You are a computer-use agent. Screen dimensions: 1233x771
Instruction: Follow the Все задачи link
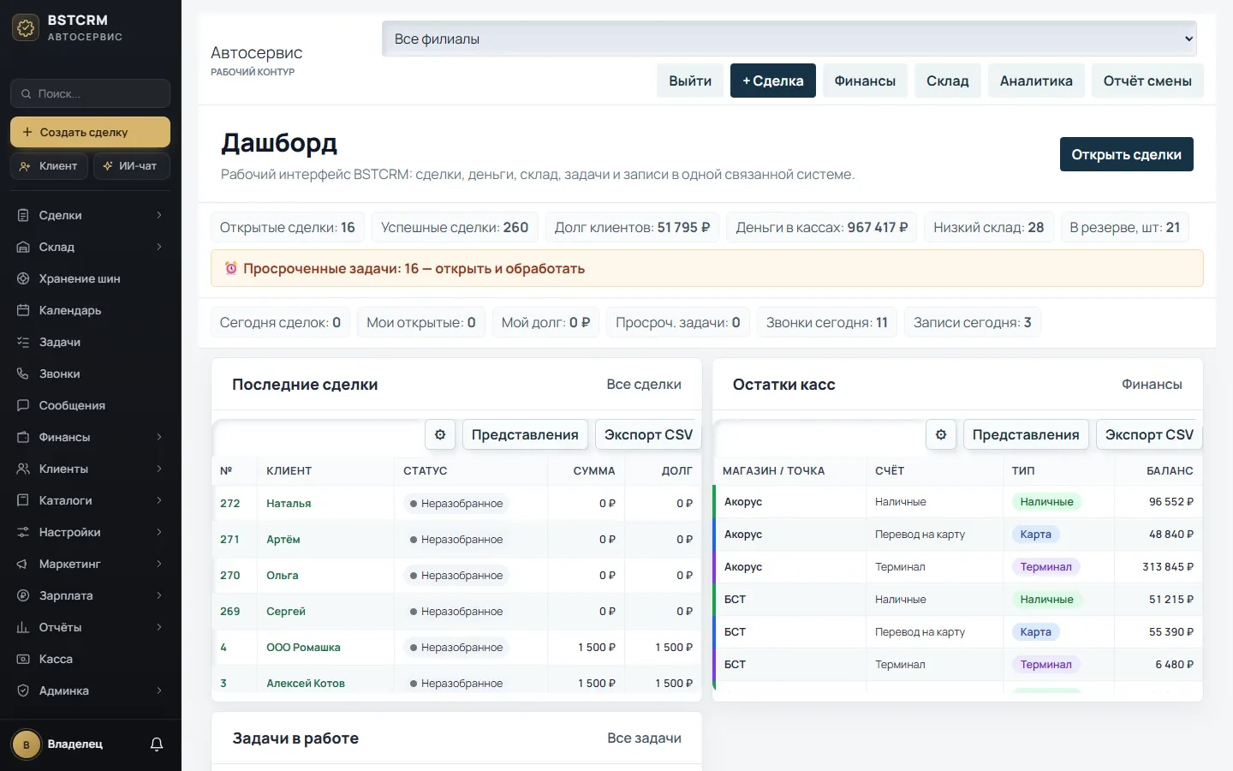[x=644, y=738]
